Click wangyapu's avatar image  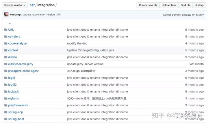click(x=6, y=14)
